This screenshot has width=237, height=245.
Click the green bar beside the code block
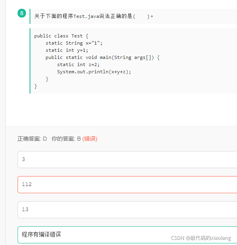pos(30,61)
